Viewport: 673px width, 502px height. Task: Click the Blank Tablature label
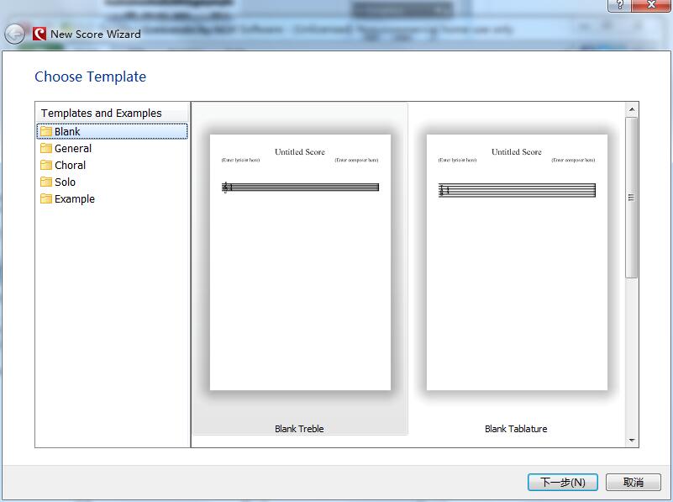[516, 429]
